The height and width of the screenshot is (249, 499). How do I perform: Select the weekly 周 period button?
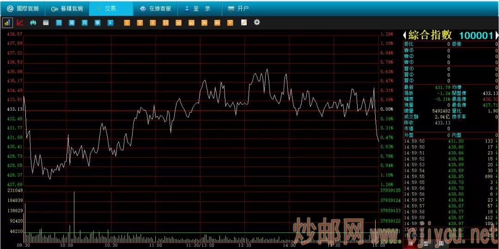coord(72,22)
